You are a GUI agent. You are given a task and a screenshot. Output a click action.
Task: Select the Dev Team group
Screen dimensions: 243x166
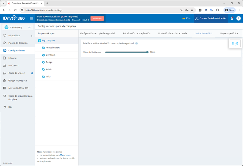[50, 55]
